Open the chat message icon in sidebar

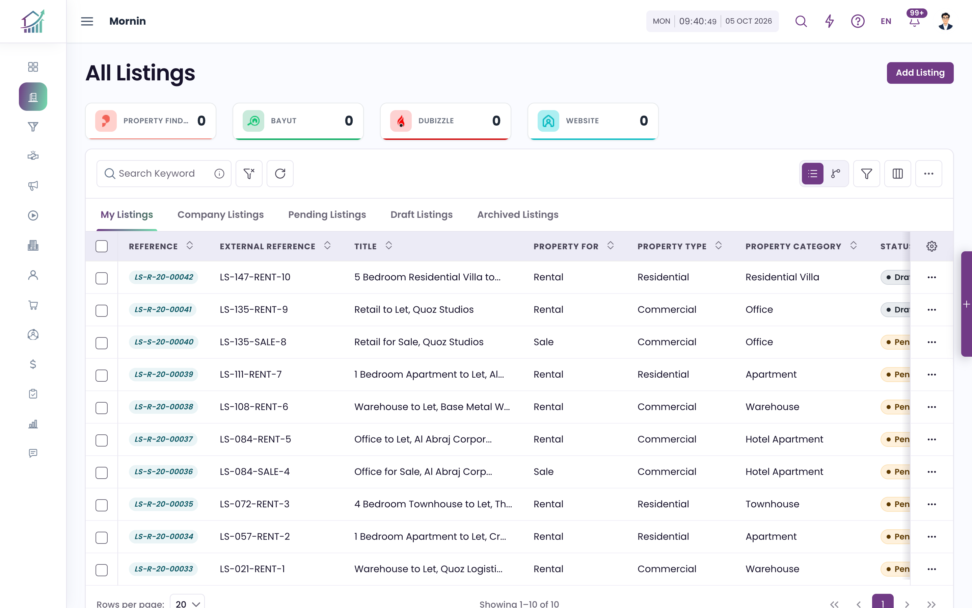coord(33,453)
